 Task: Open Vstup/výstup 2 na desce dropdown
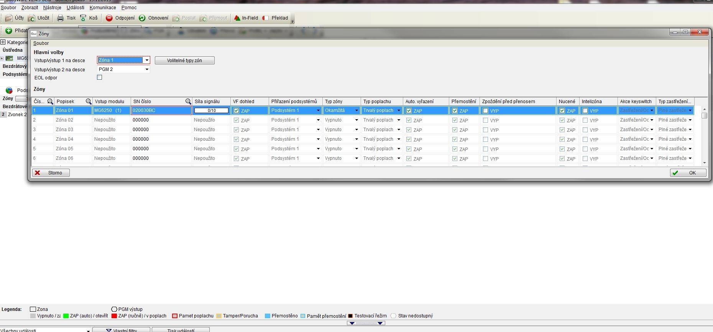[146, 69]
